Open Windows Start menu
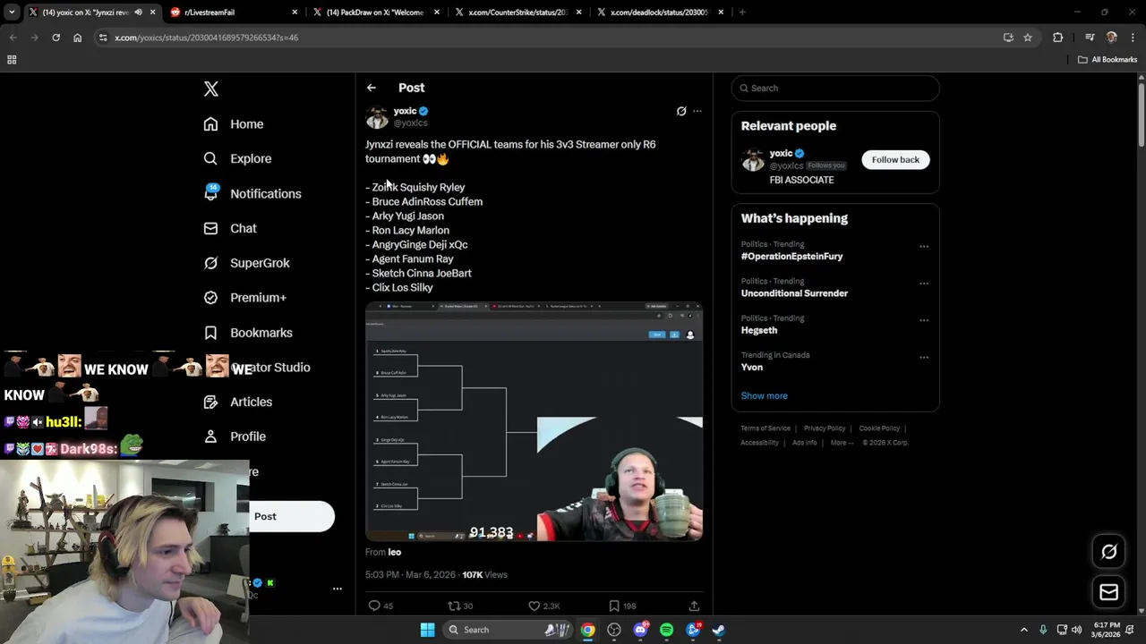Screen dimensions: 1146x644 click(x=428, y=630)
